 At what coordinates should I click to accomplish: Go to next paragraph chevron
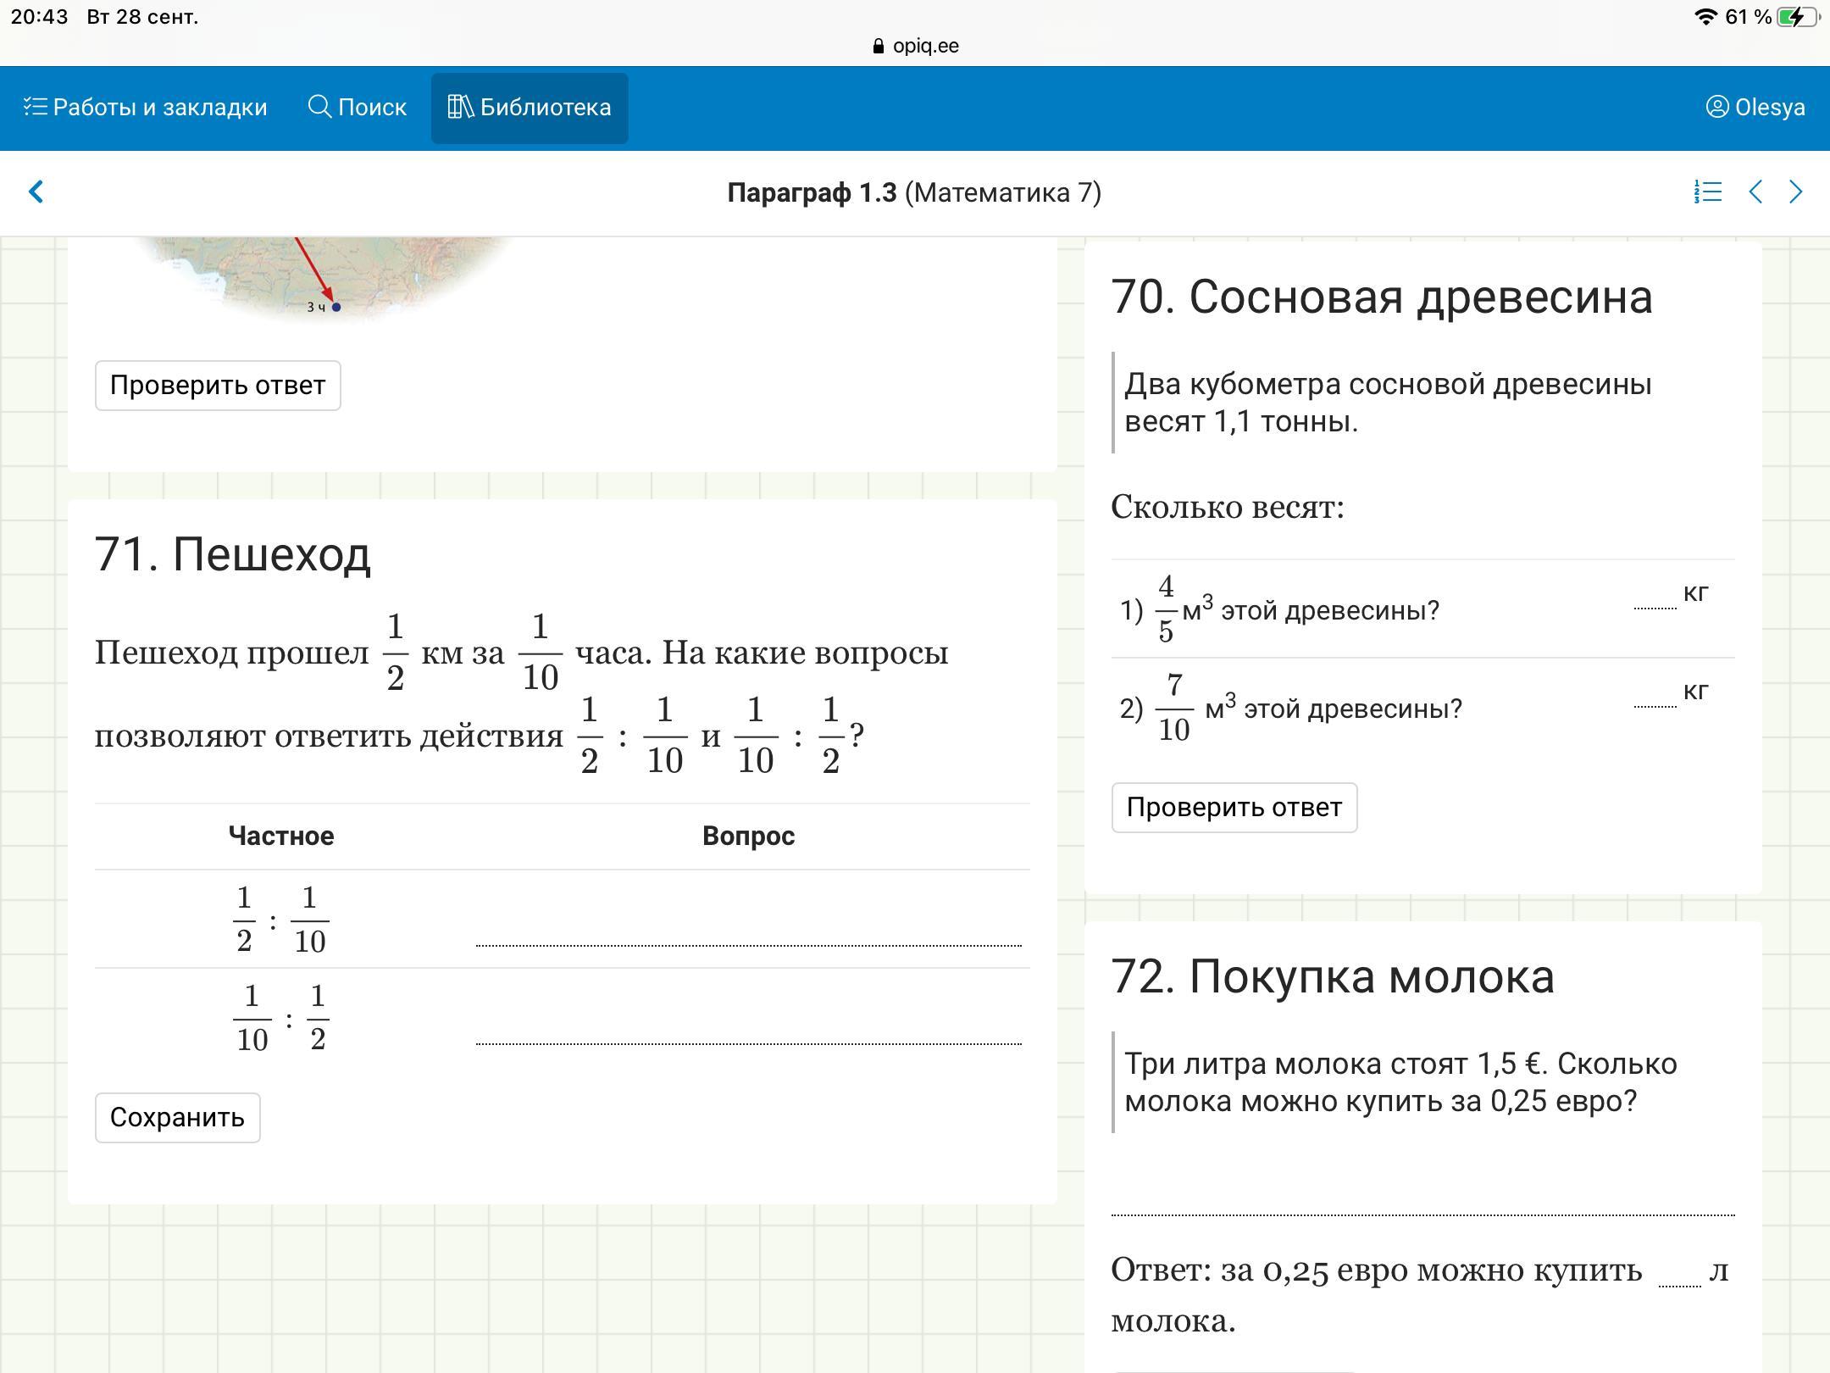[1795, 192]
